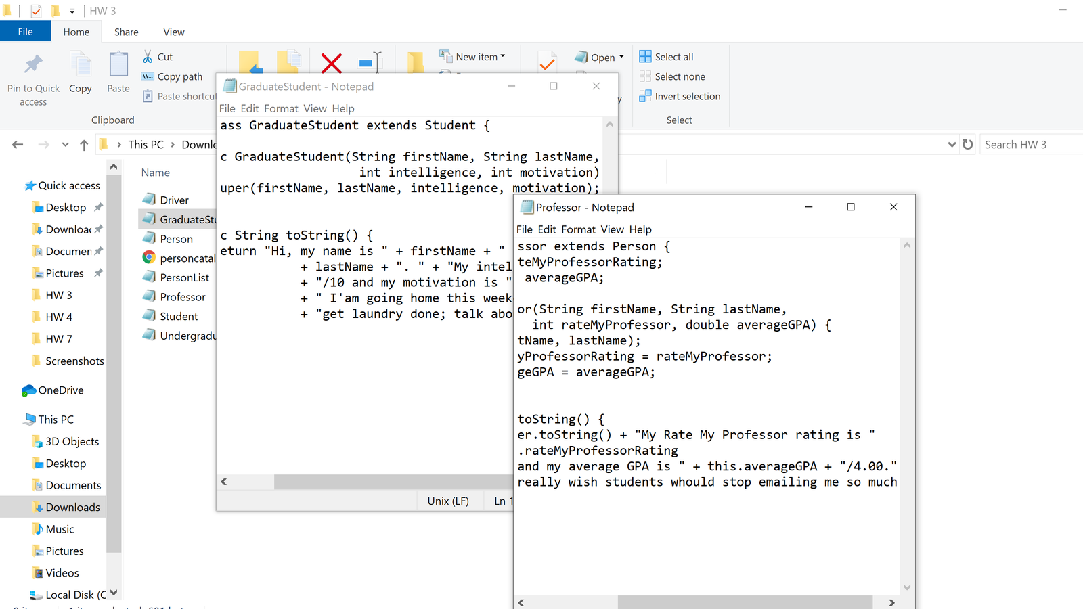Open the address bar history dropdown
Screen dimensions: 1083x609
click(x=952, y=144)
